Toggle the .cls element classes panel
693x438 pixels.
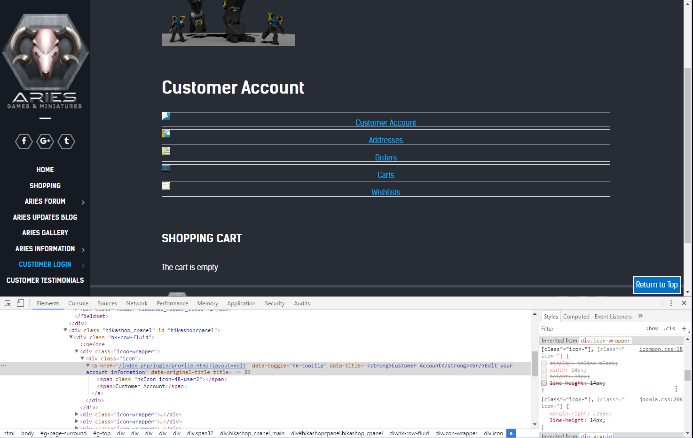click(669, 329)
